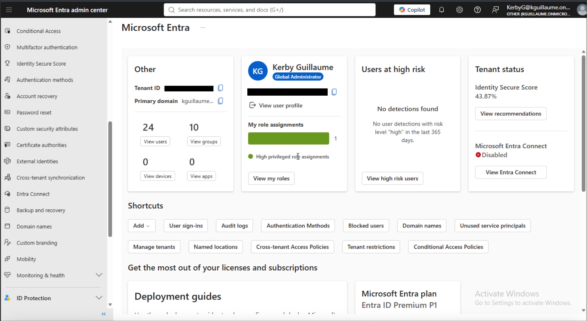Click the green role assignments bar
587x321 pixels.
pos(288,138)
